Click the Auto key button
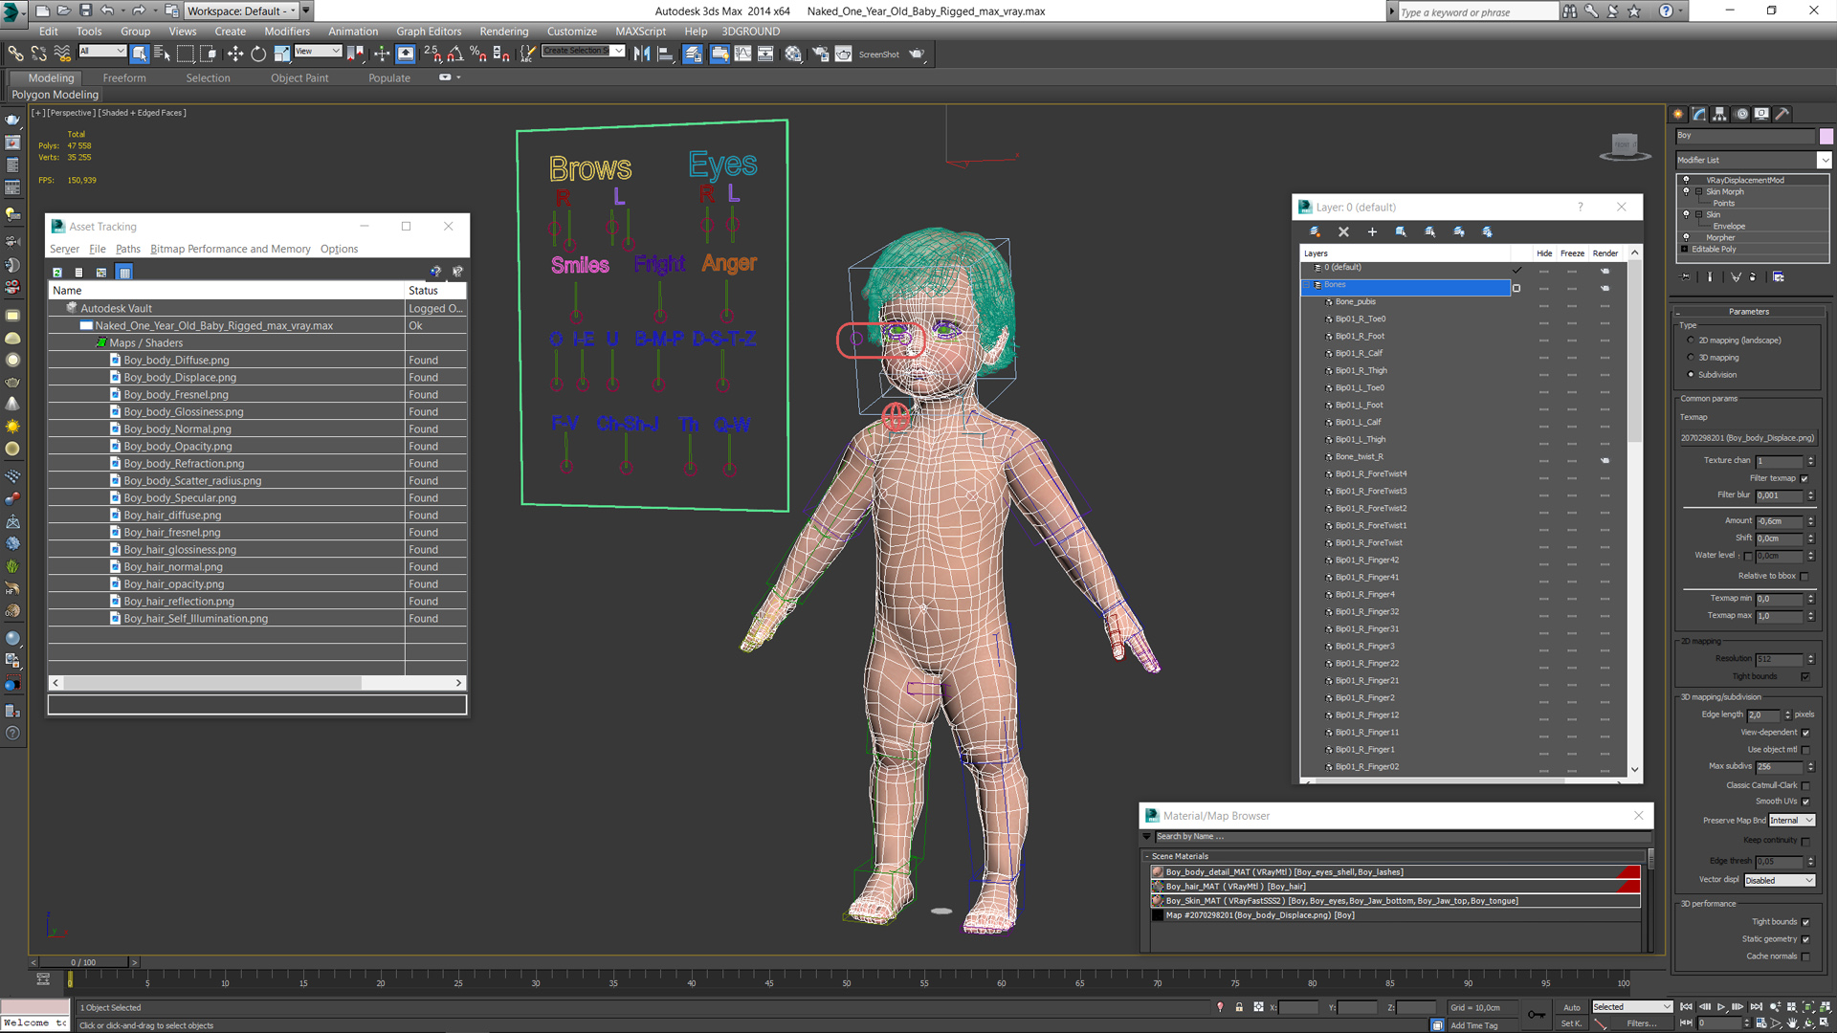This screenshot has height=1033, width=1837. [x=1572, y=1007]
